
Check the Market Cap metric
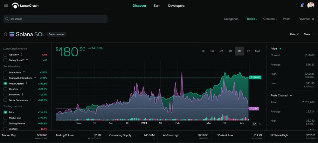pos(5,118)
